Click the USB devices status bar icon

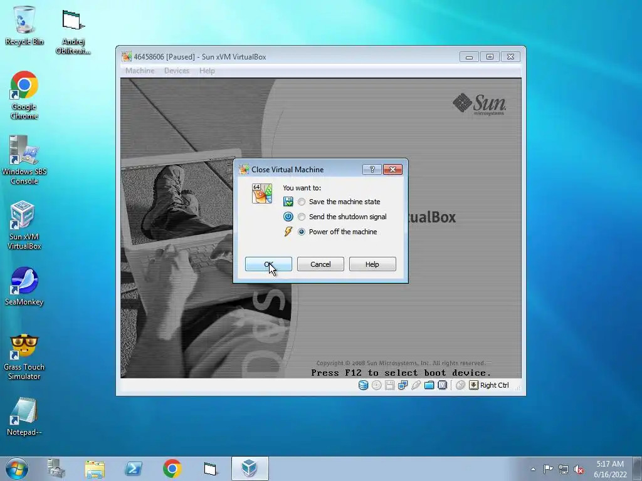click(416, 385)
